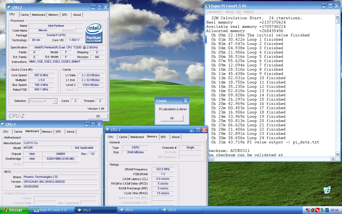Select About tab in the CPU-Z Memory window
The height and width of the screenshot is (214, 342).
[176, 137]
